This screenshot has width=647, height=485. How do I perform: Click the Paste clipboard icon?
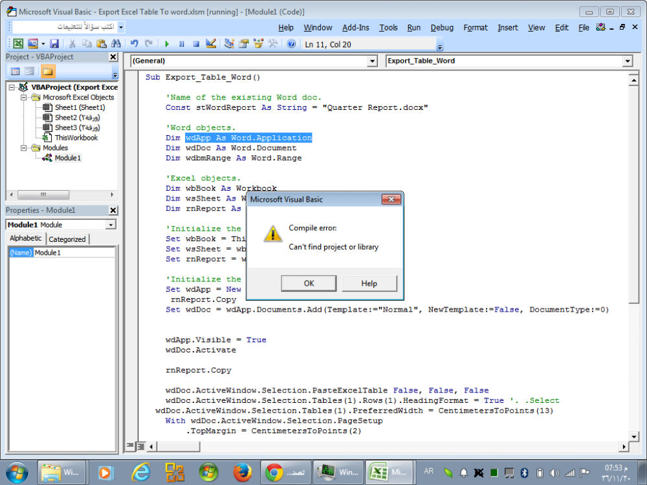101,44
